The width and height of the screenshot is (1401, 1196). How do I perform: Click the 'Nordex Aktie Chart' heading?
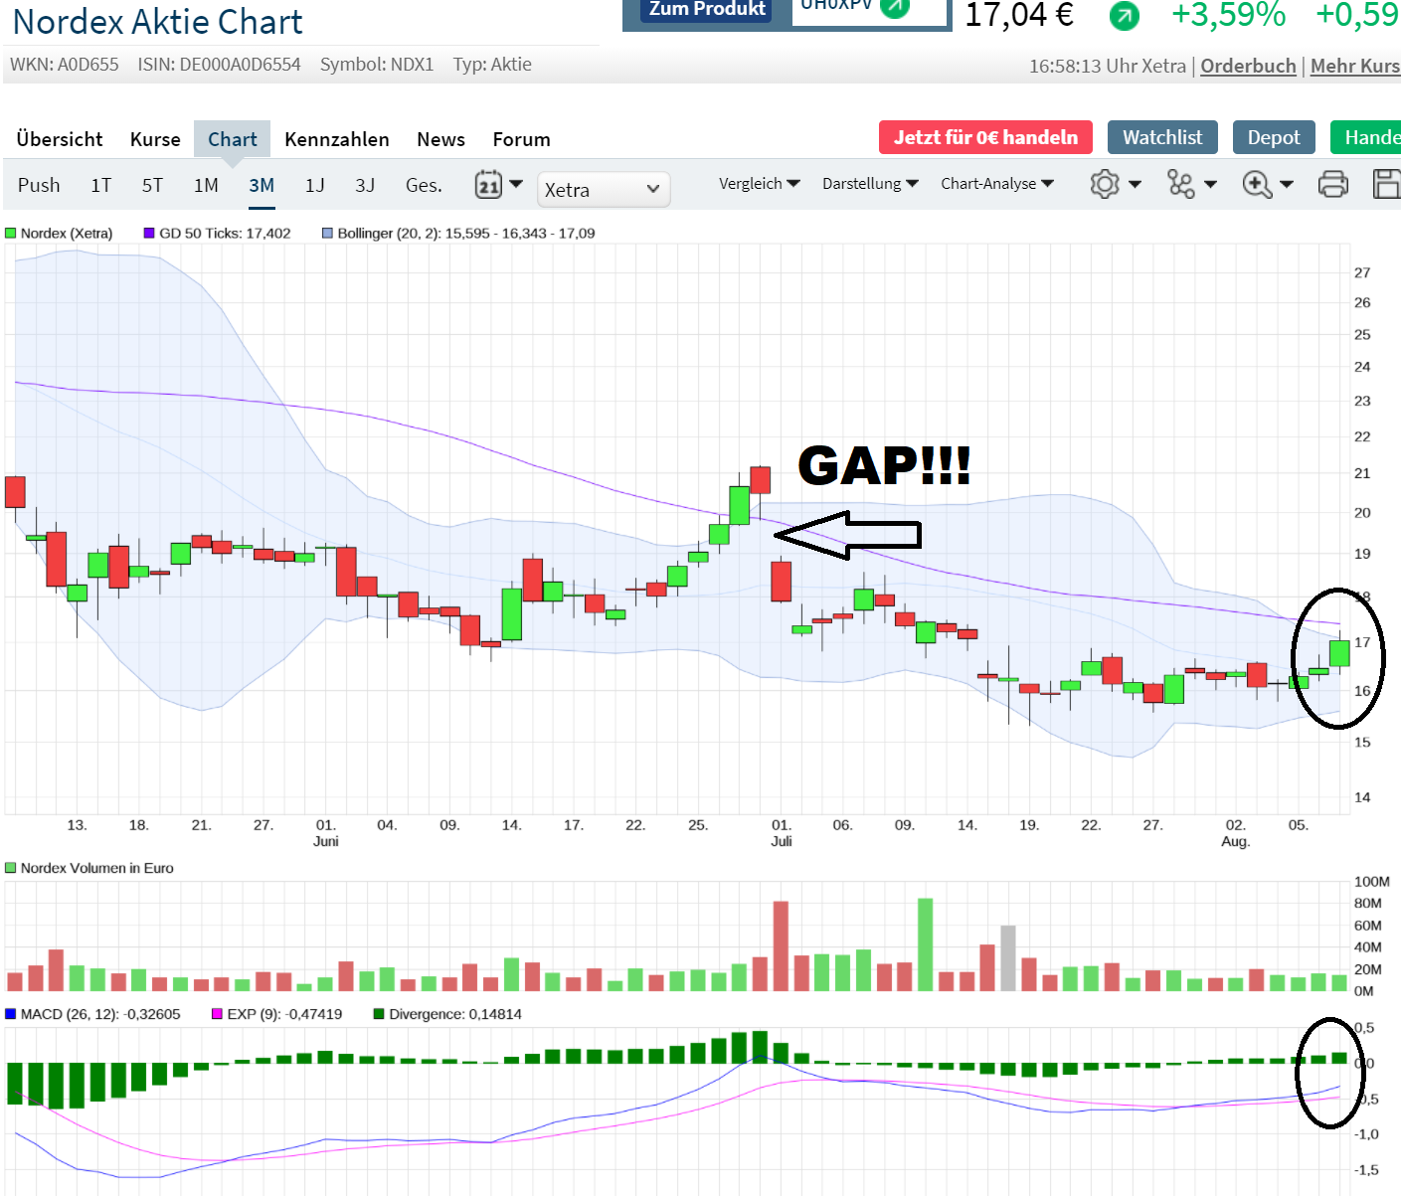point(158,21)
